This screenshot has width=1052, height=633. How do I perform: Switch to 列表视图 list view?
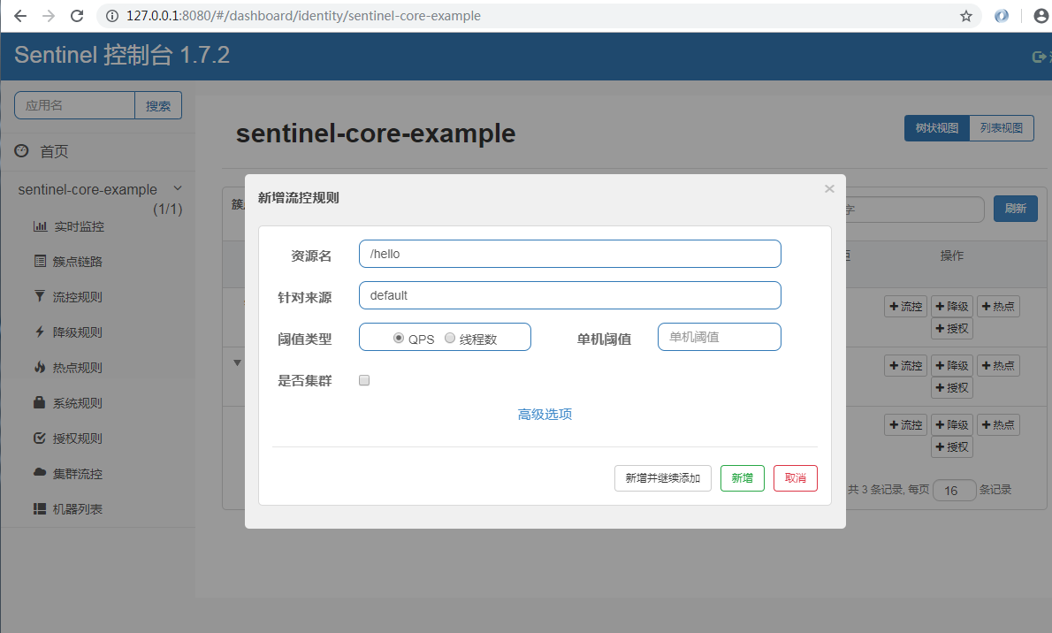pyautogui.click(x=1002, y=127)
